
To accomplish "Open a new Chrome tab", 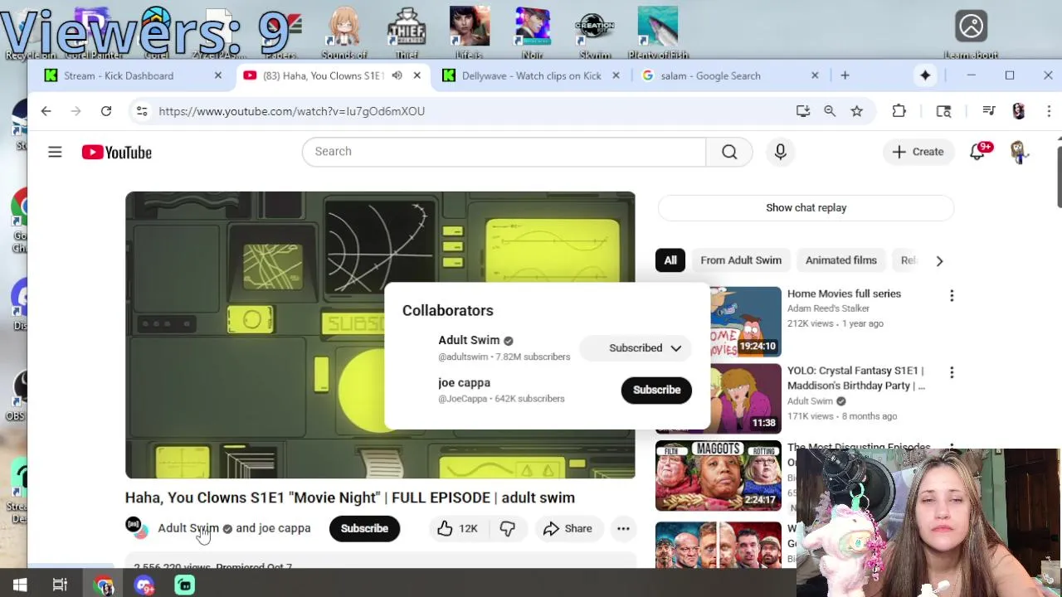I will click(845, 75).
